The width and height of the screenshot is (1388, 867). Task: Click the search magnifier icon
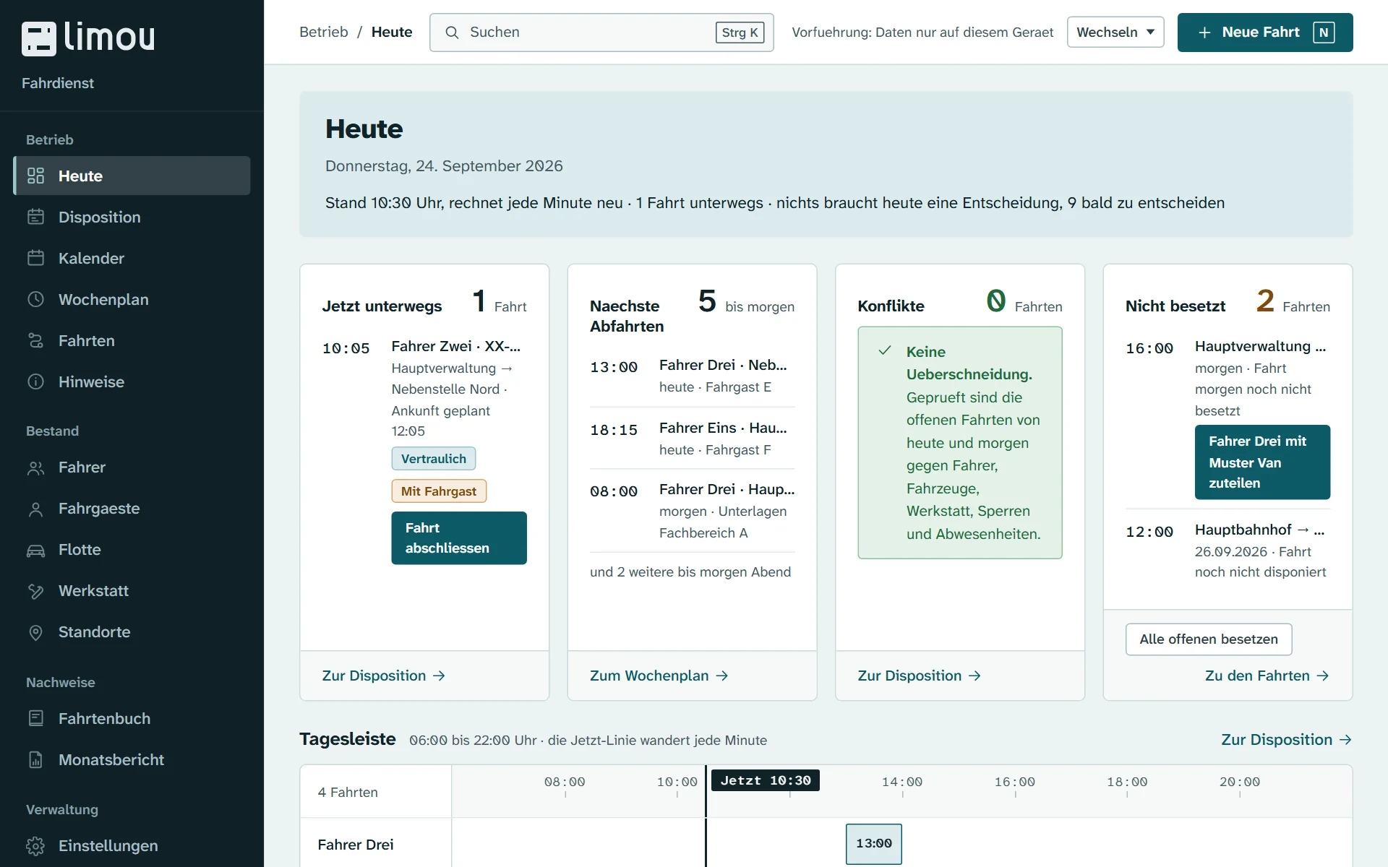pos(452,33)
